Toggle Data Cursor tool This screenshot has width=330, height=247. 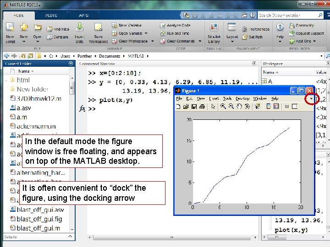click(257, 107)
